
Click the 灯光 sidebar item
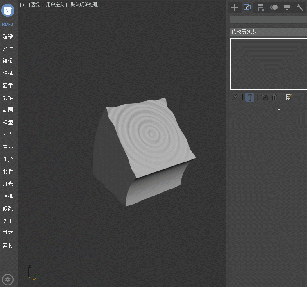tap(8, 184)
